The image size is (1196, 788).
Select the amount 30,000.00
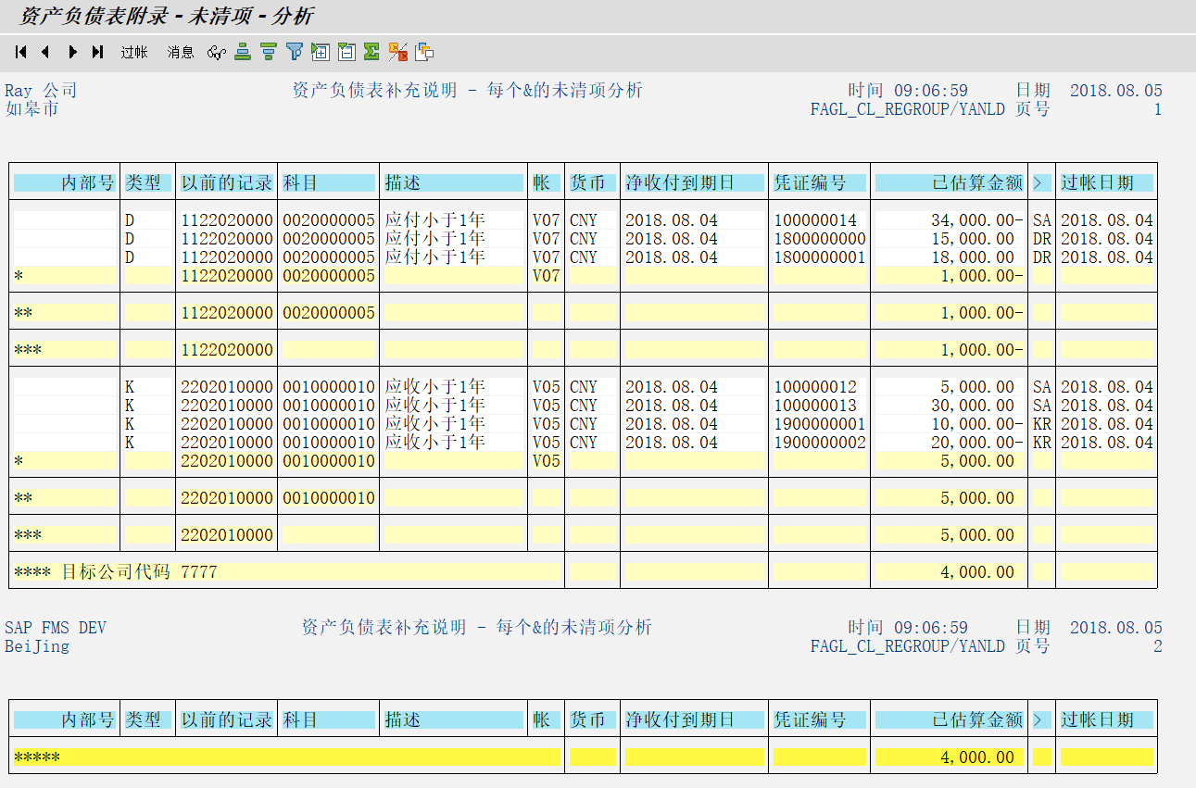(x=973, y=406)
